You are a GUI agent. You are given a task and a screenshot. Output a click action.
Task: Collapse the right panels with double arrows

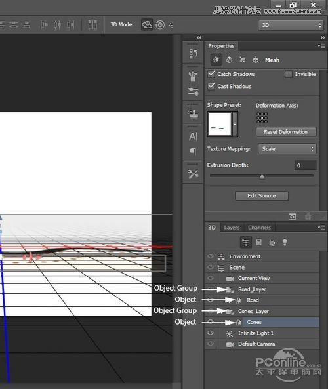(x=323, y=37)
